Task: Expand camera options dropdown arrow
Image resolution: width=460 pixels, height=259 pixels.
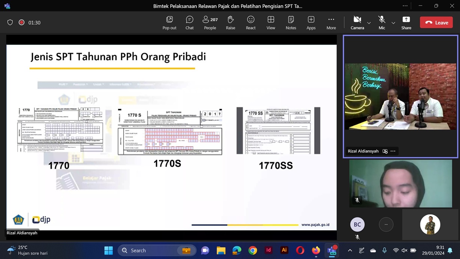Action: pos(369,23)
